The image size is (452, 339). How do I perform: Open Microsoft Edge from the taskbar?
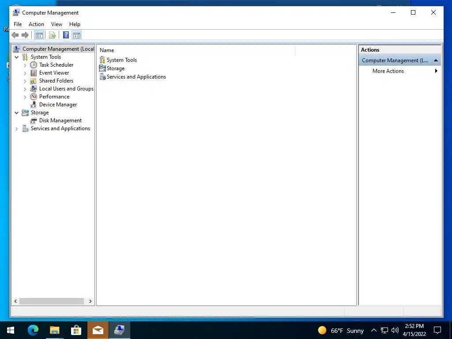pyautogui.click(x=33, y=330)
